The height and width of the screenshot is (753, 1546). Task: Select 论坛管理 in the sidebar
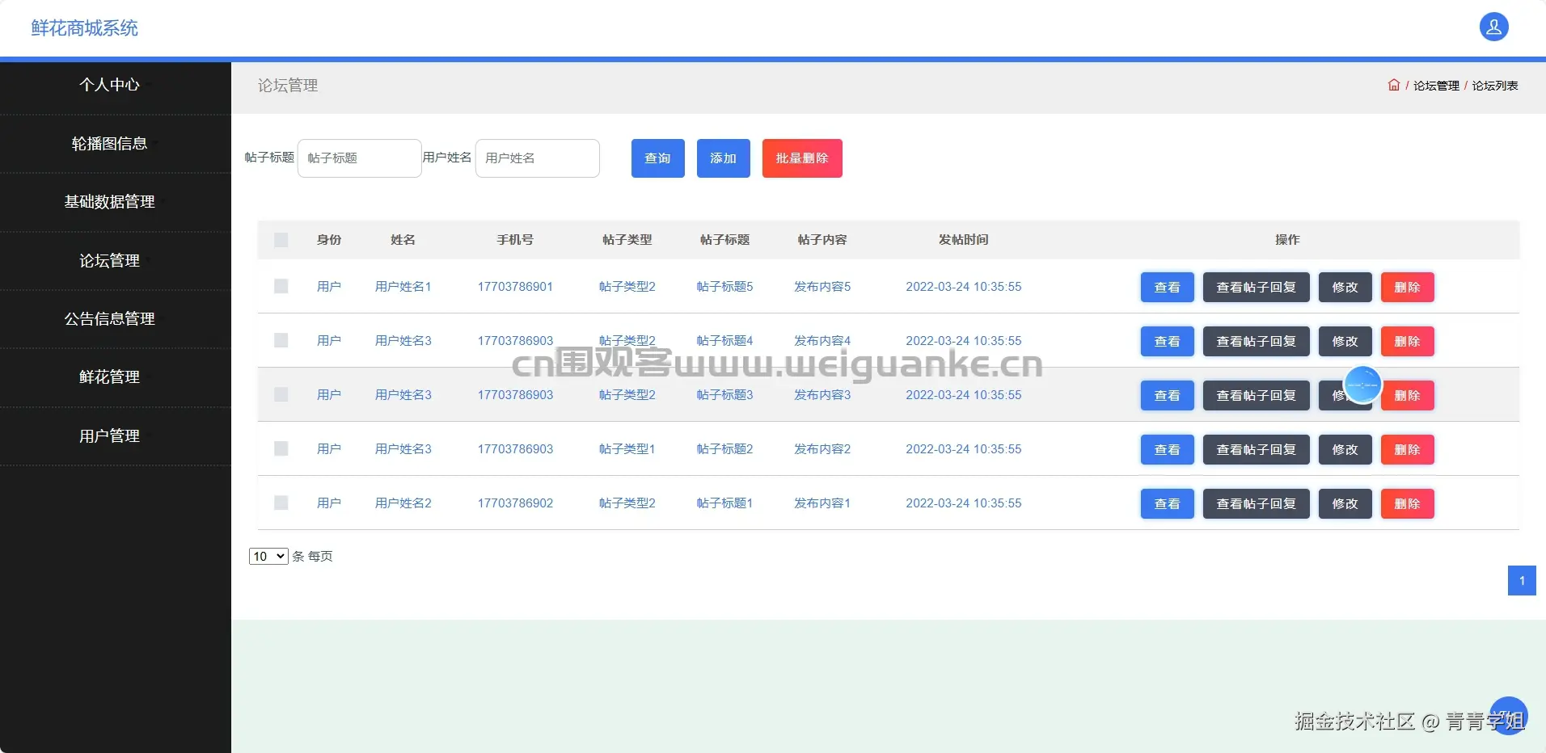pos(109,261)
